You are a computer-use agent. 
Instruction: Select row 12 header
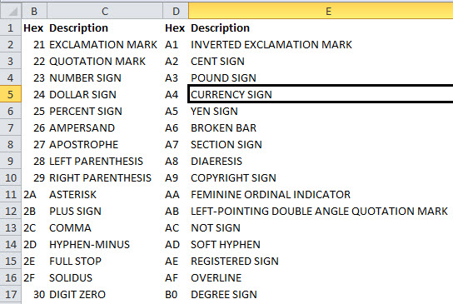pos(10,211)
